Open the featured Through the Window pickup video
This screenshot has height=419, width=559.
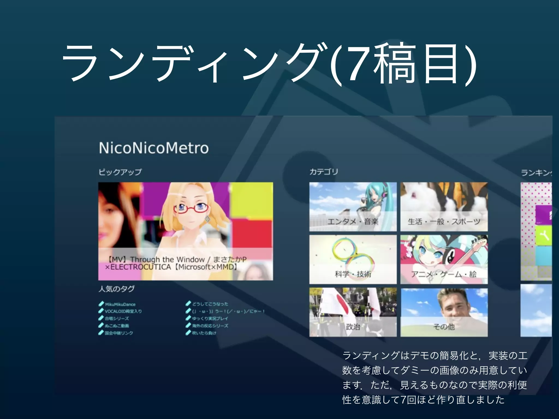pyautogui.click(x=186, y=231)
